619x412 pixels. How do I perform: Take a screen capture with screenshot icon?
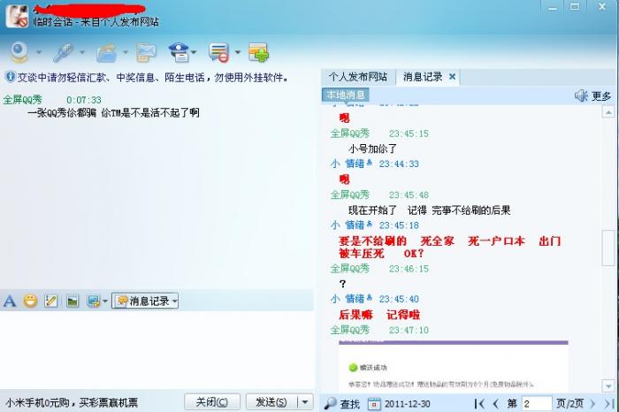[94, 301]
